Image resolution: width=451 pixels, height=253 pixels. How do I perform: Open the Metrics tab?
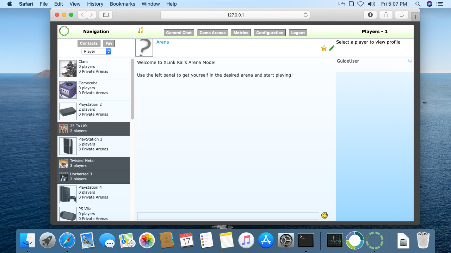241,33
